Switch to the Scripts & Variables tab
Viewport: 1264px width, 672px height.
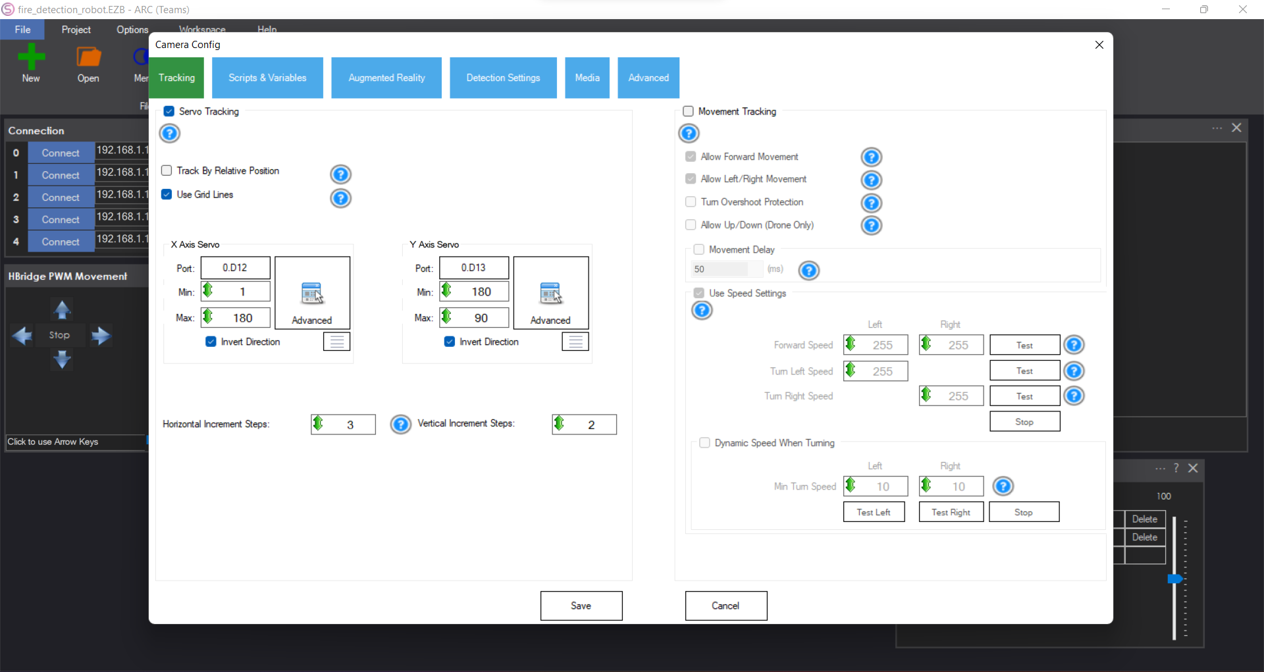coord(267,78)
